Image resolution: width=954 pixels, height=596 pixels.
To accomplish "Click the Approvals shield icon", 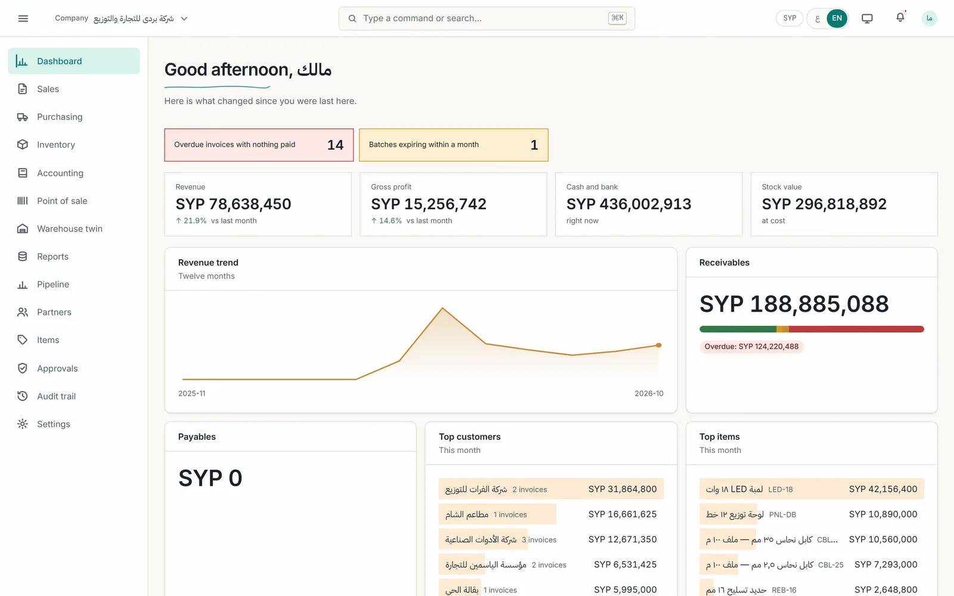I will [x=23, y=368].
